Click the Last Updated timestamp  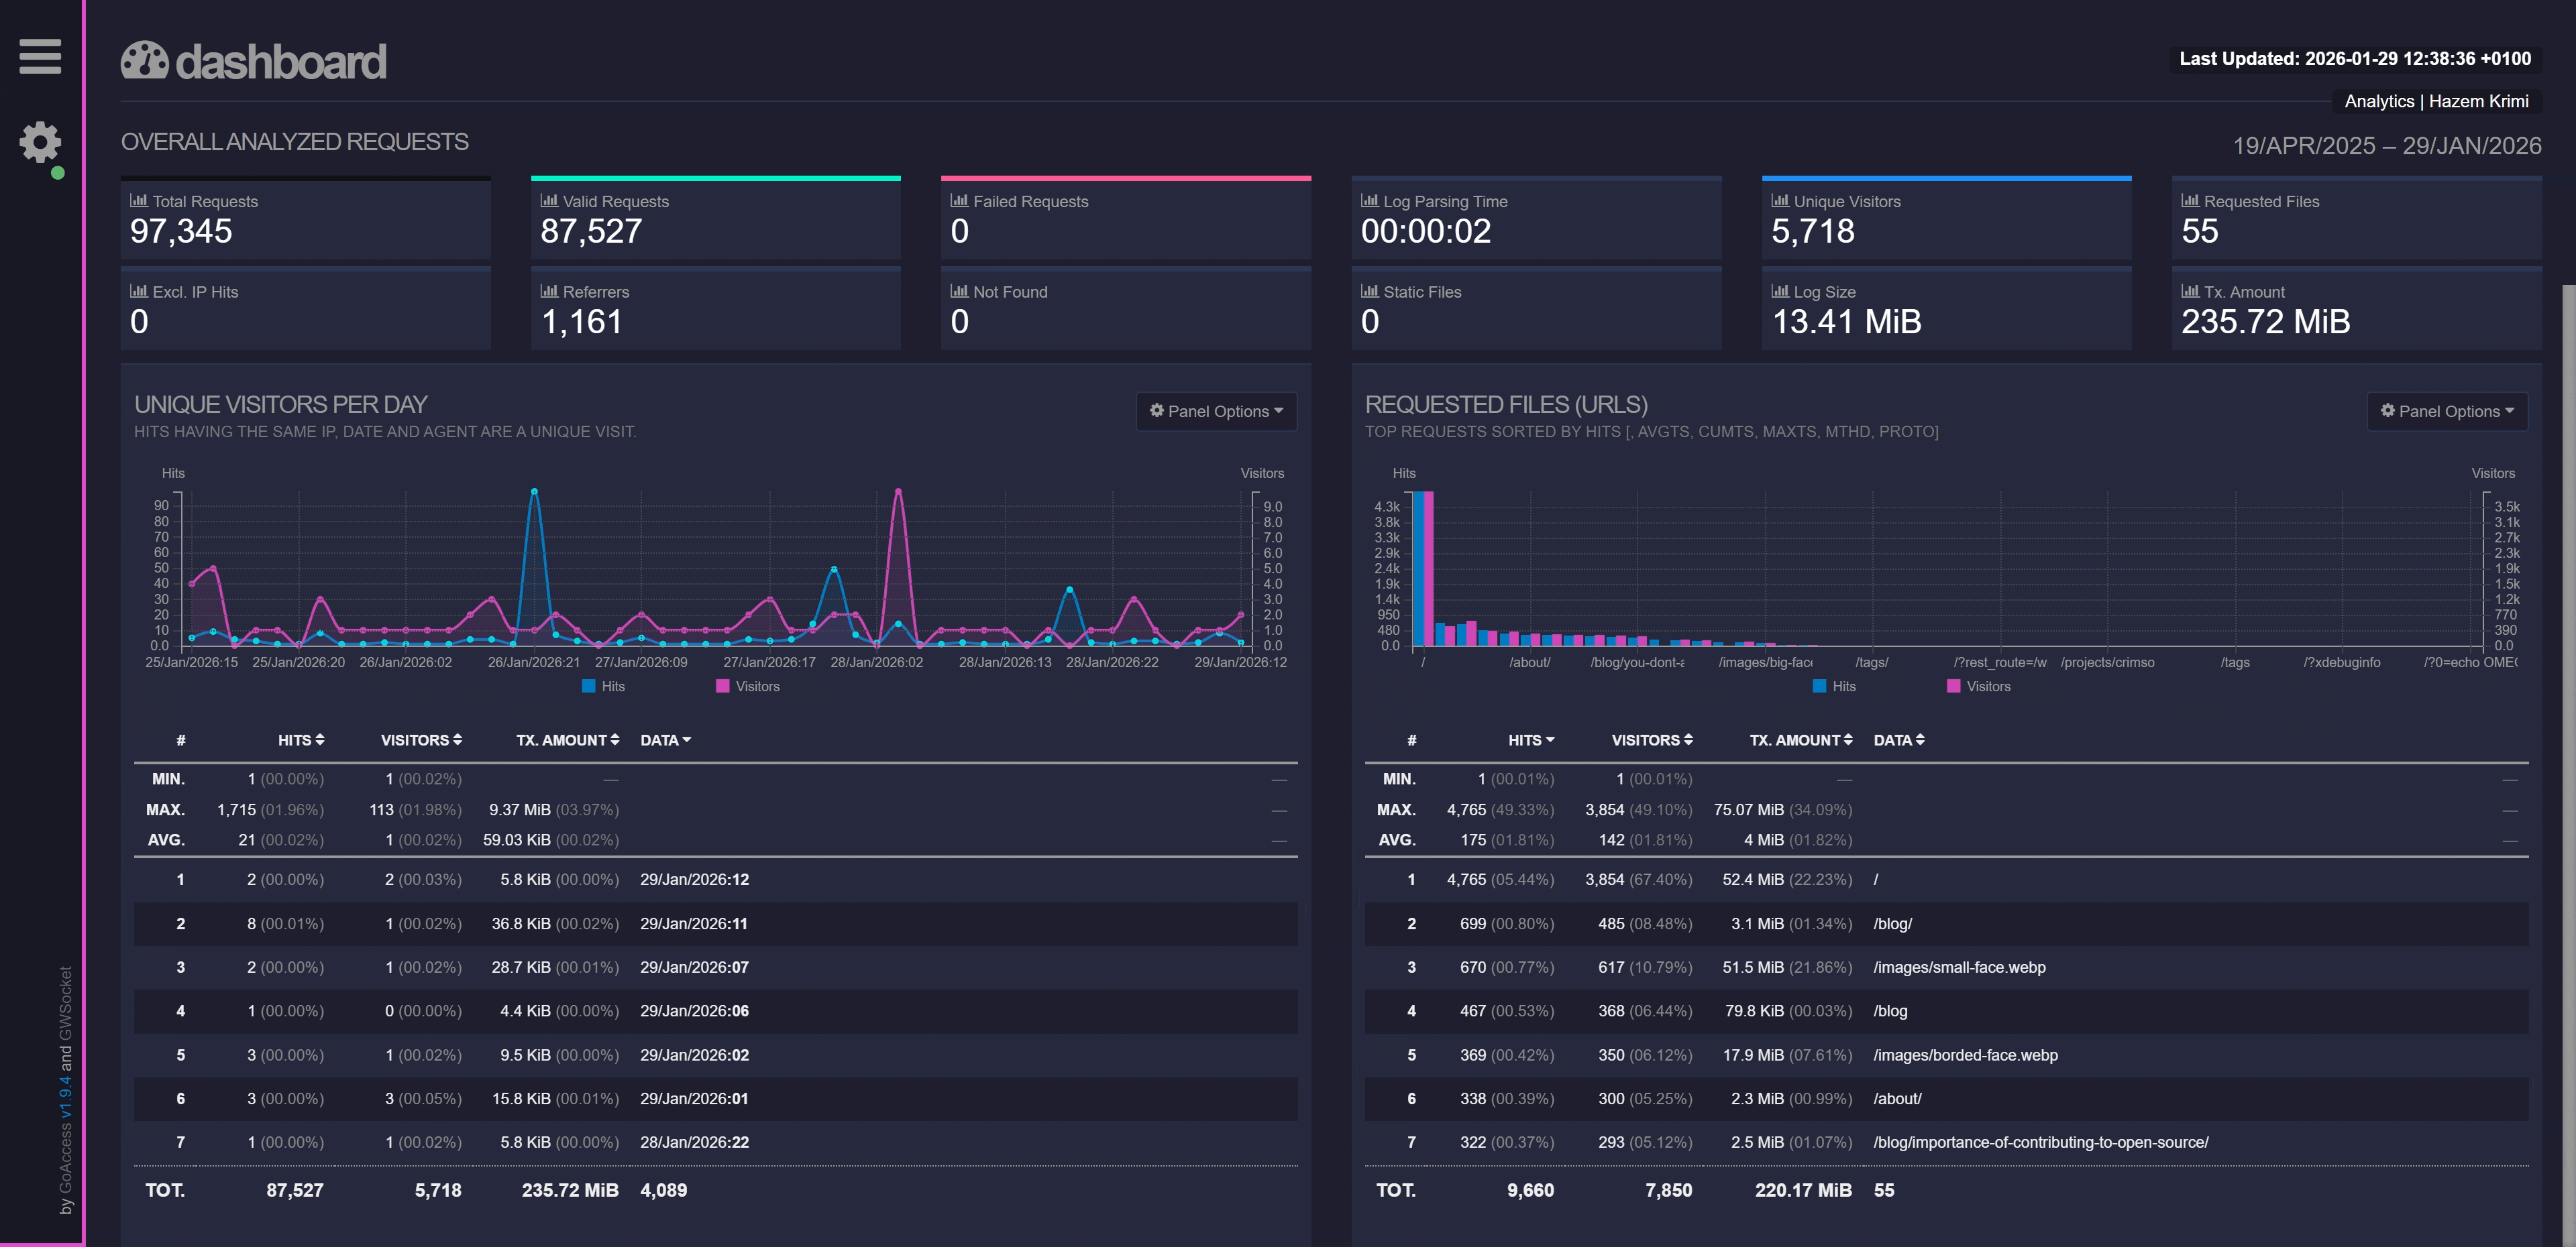click(2355, 59)
